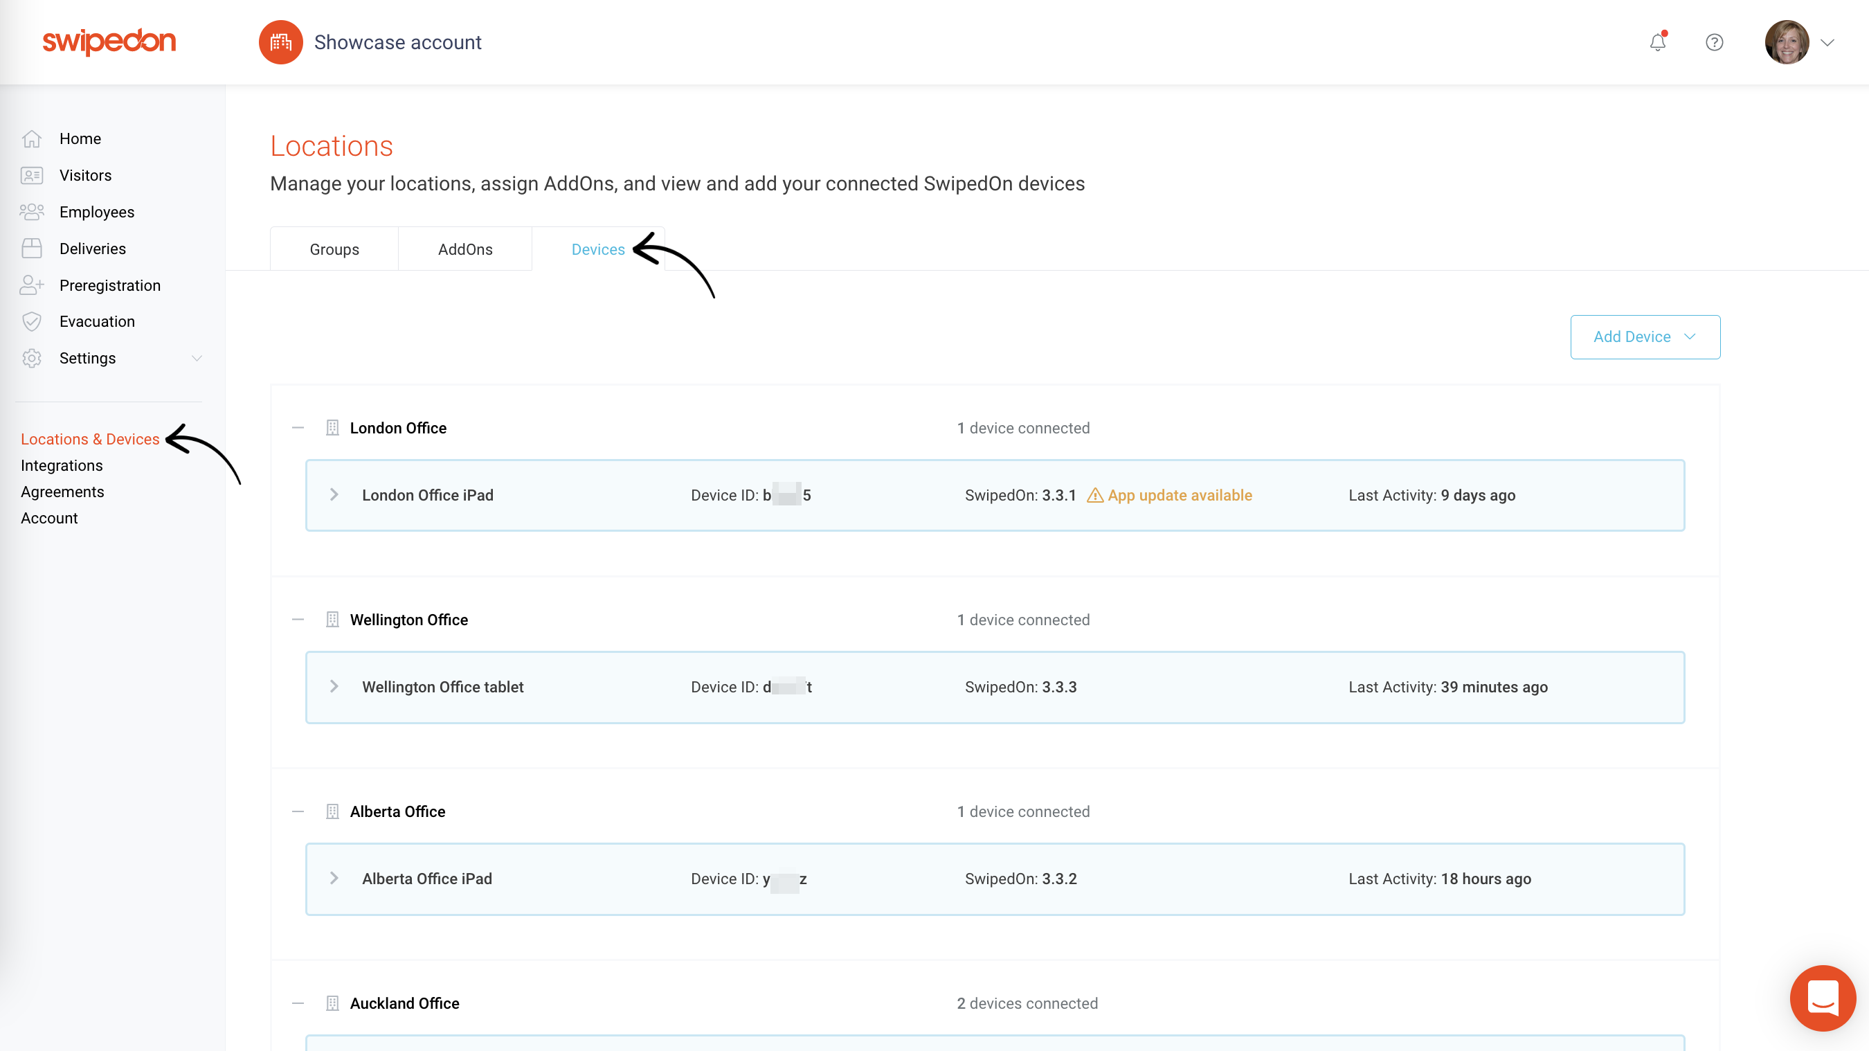The height and width of the screenshot is (1051, 1869).
Task: Open the Agreements link
Action: [x=62, y=492]
